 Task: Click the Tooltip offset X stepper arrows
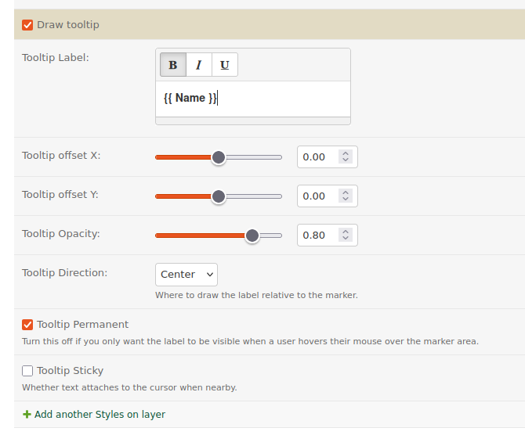[x=346, y=157]
